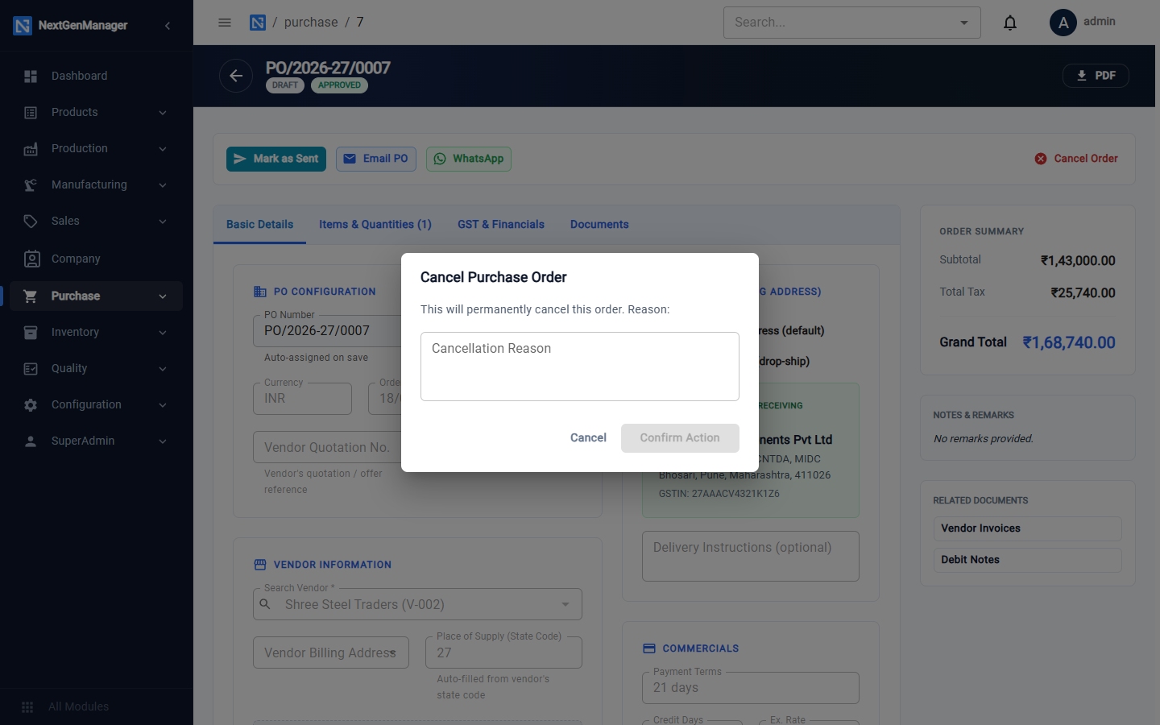
Task: Click the Inventory box icon
Action: click(x=31, y=333)
